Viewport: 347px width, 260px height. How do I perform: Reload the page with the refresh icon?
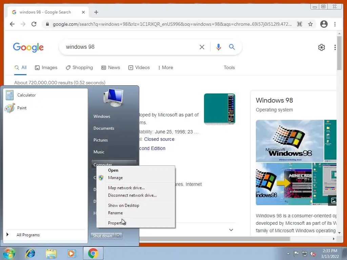(34, 24)
